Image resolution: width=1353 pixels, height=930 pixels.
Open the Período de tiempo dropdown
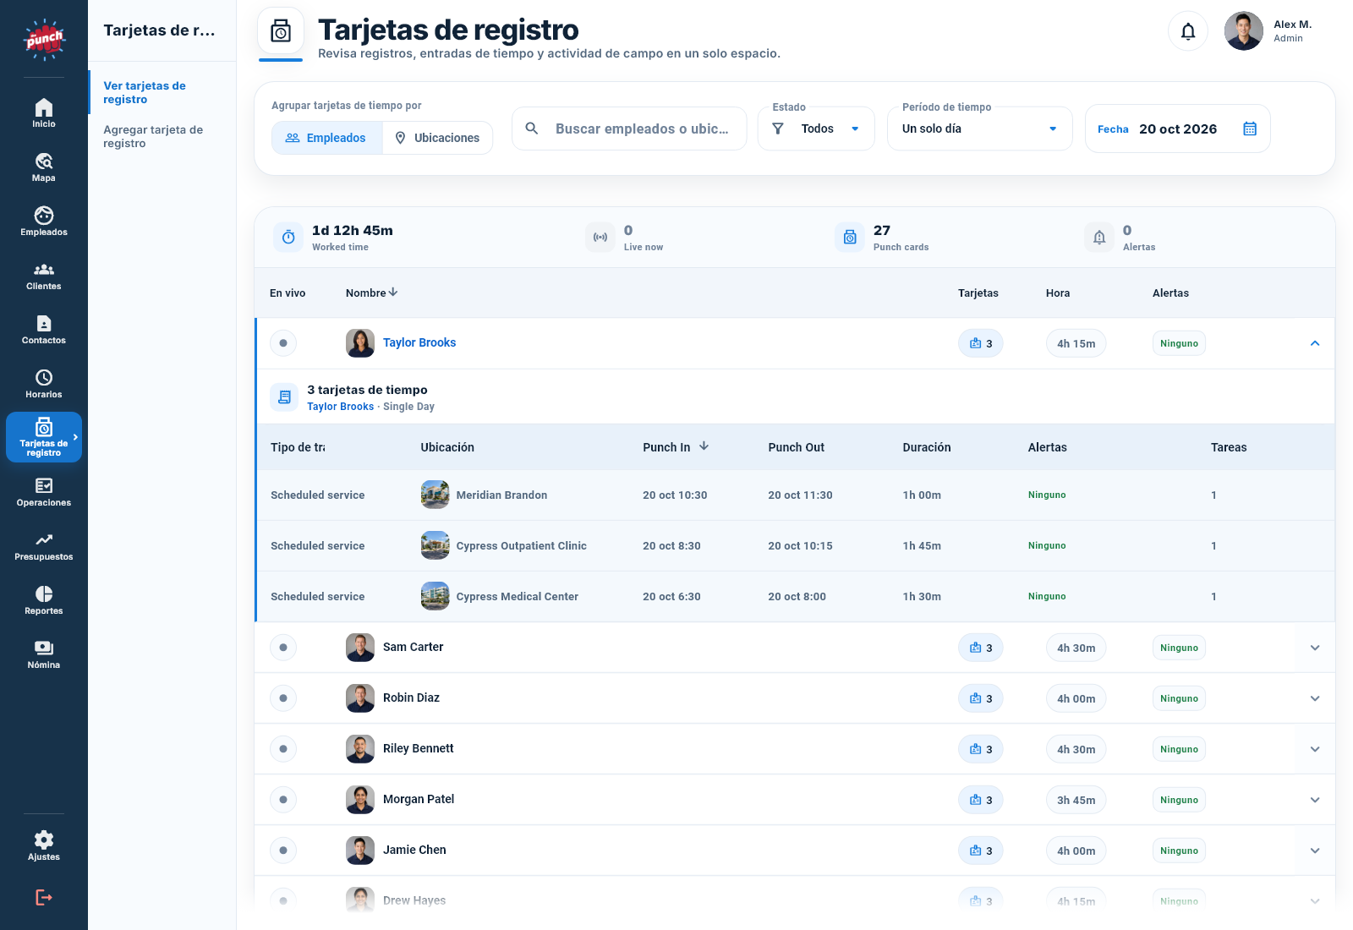coord(980,129)
